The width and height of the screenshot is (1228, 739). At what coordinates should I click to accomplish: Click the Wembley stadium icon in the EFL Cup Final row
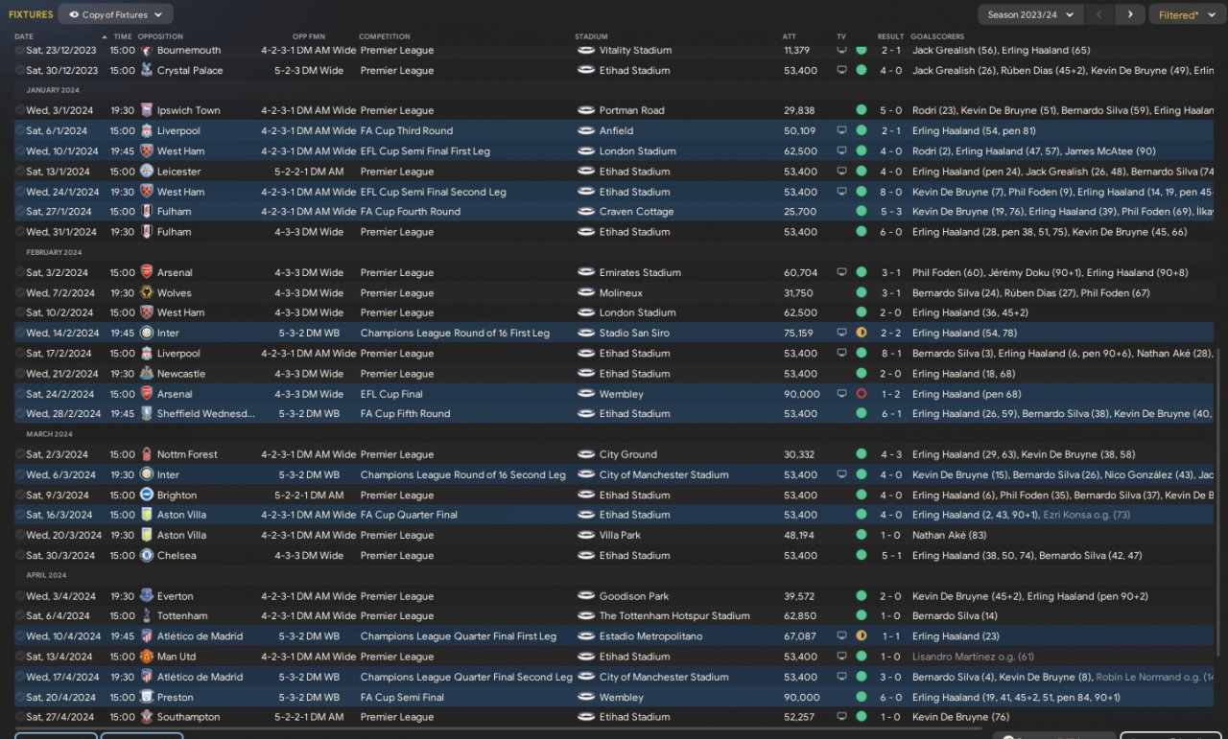point(585,394)
